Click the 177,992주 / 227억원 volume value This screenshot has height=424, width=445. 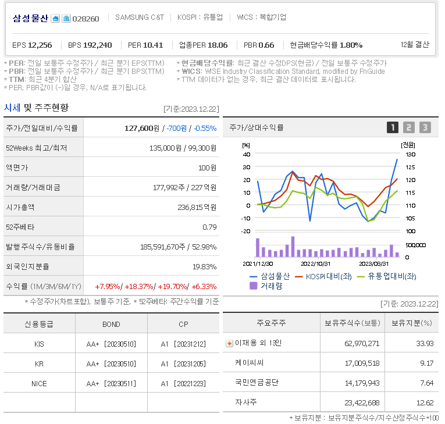pos(184,188)
